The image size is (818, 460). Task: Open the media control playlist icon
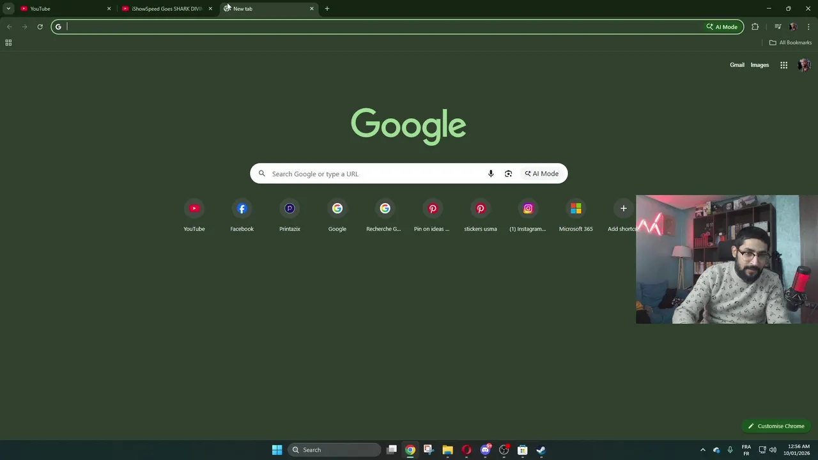pos(778,27)
